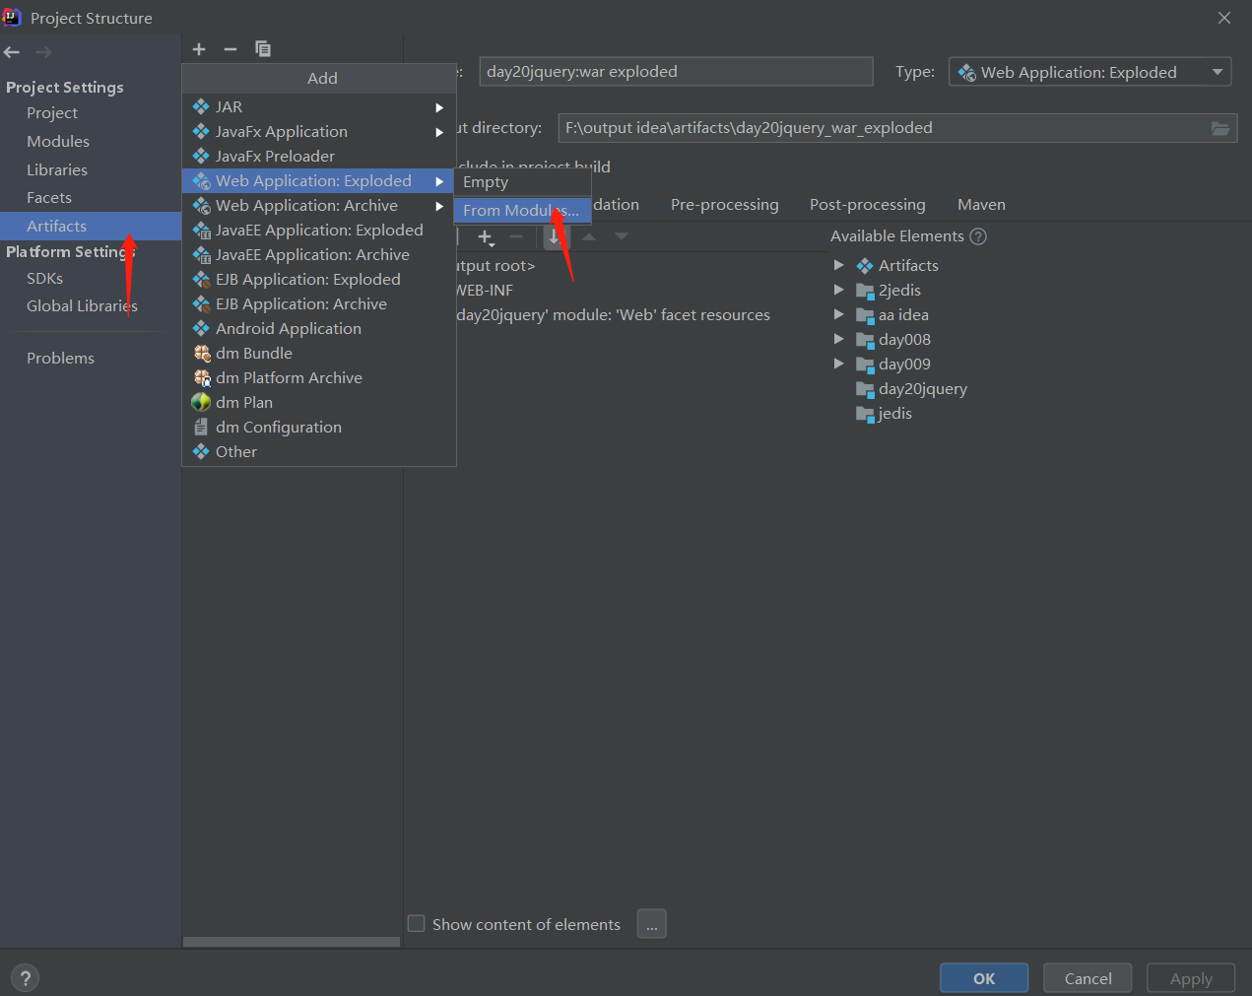Click the Remove artifact minus icon

coord(231,49)
